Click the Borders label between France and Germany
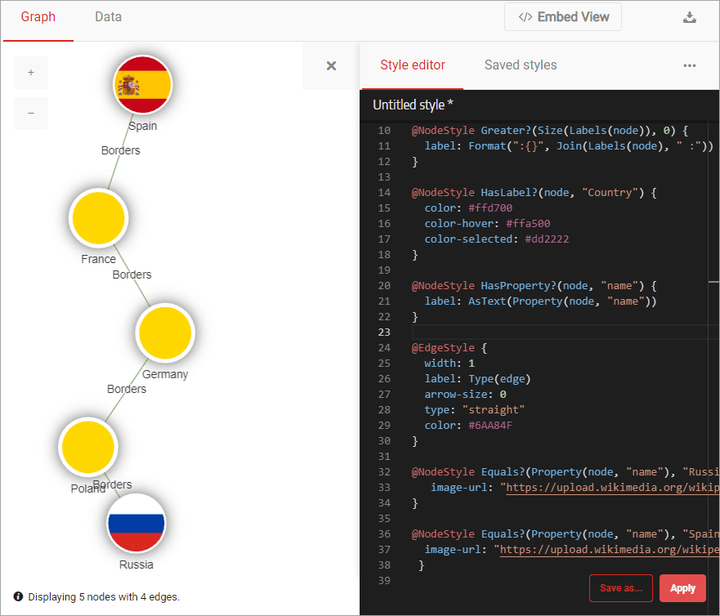The height and width of the screenshot is (616, 720). point(132,275)
